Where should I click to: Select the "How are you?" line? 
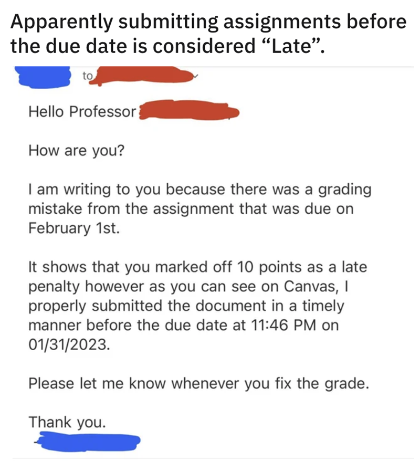pos(76,151)
